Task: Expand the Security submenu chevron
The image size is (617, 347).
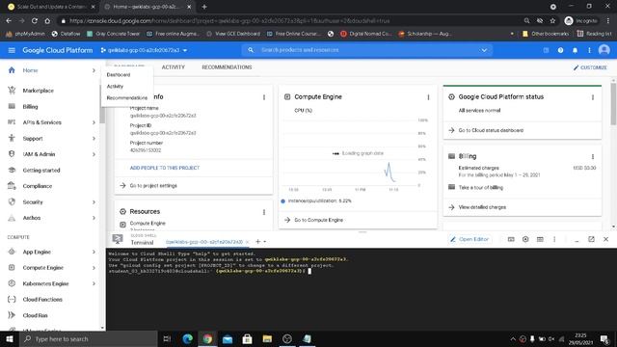Action: click(94, 202)
